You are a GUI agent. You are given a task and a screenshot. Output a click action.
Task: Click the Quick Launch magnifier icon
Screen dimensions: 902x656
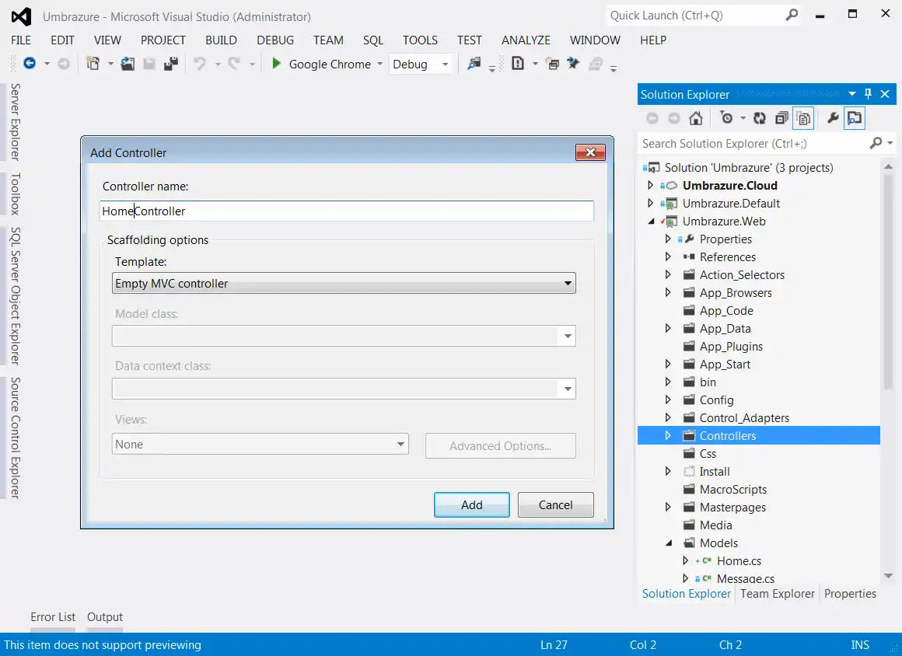(x=792, y=15)
